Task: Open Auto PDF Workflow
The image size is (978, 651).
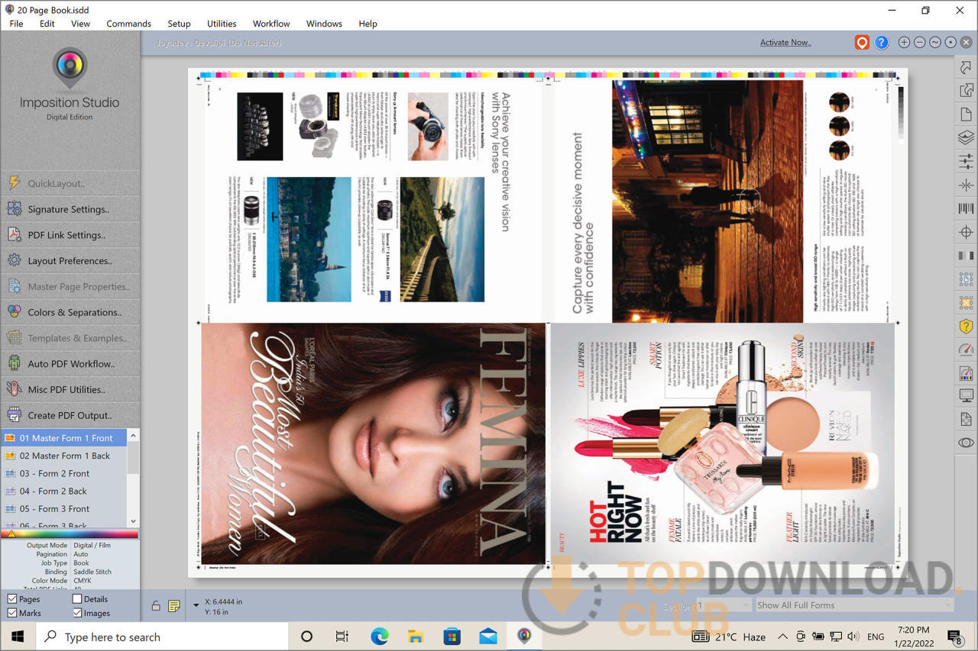Action: 70,364
